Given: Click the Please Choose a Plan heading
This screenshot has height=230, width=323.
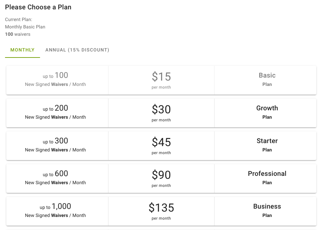Looking at the screenshot, I should point(38,7).
